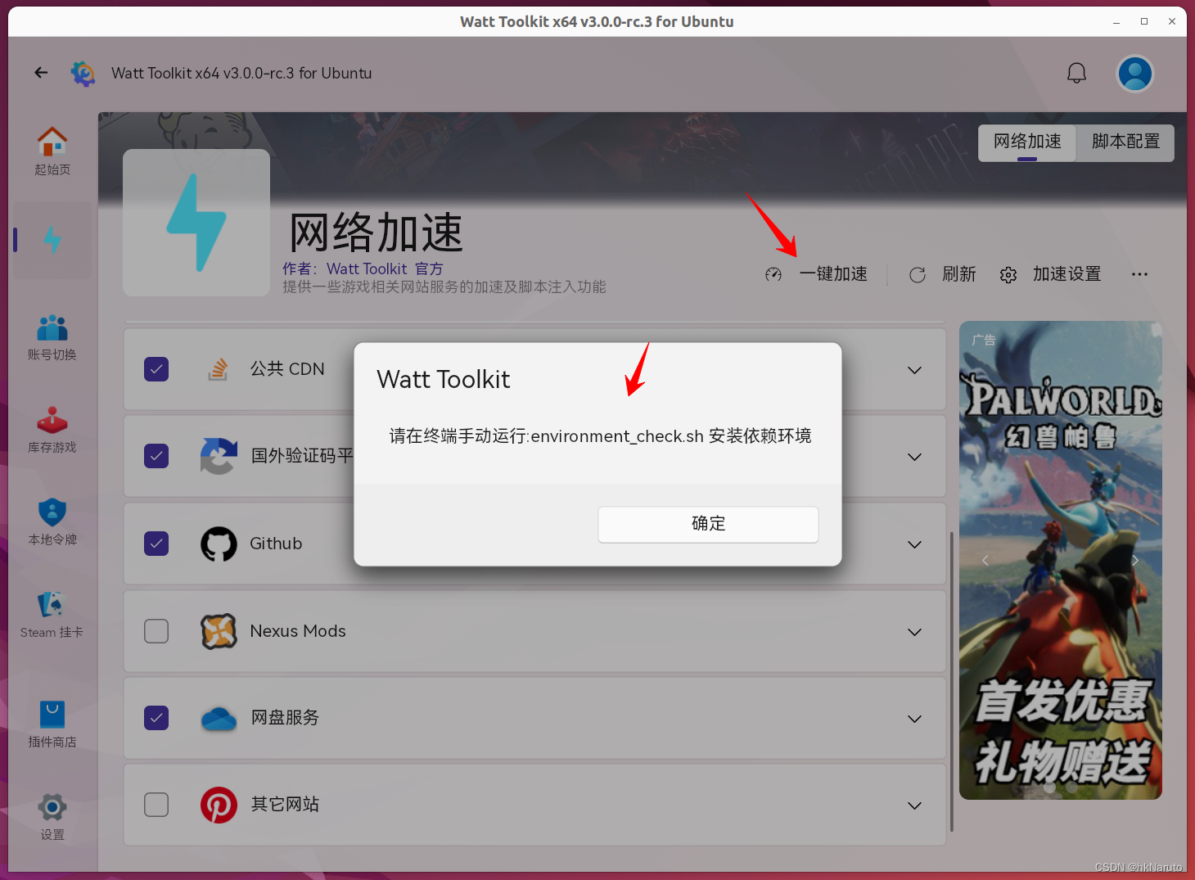1195x880 pixels.
Task: Open Steam 挂卡 card idling
Action: [52, 616]
